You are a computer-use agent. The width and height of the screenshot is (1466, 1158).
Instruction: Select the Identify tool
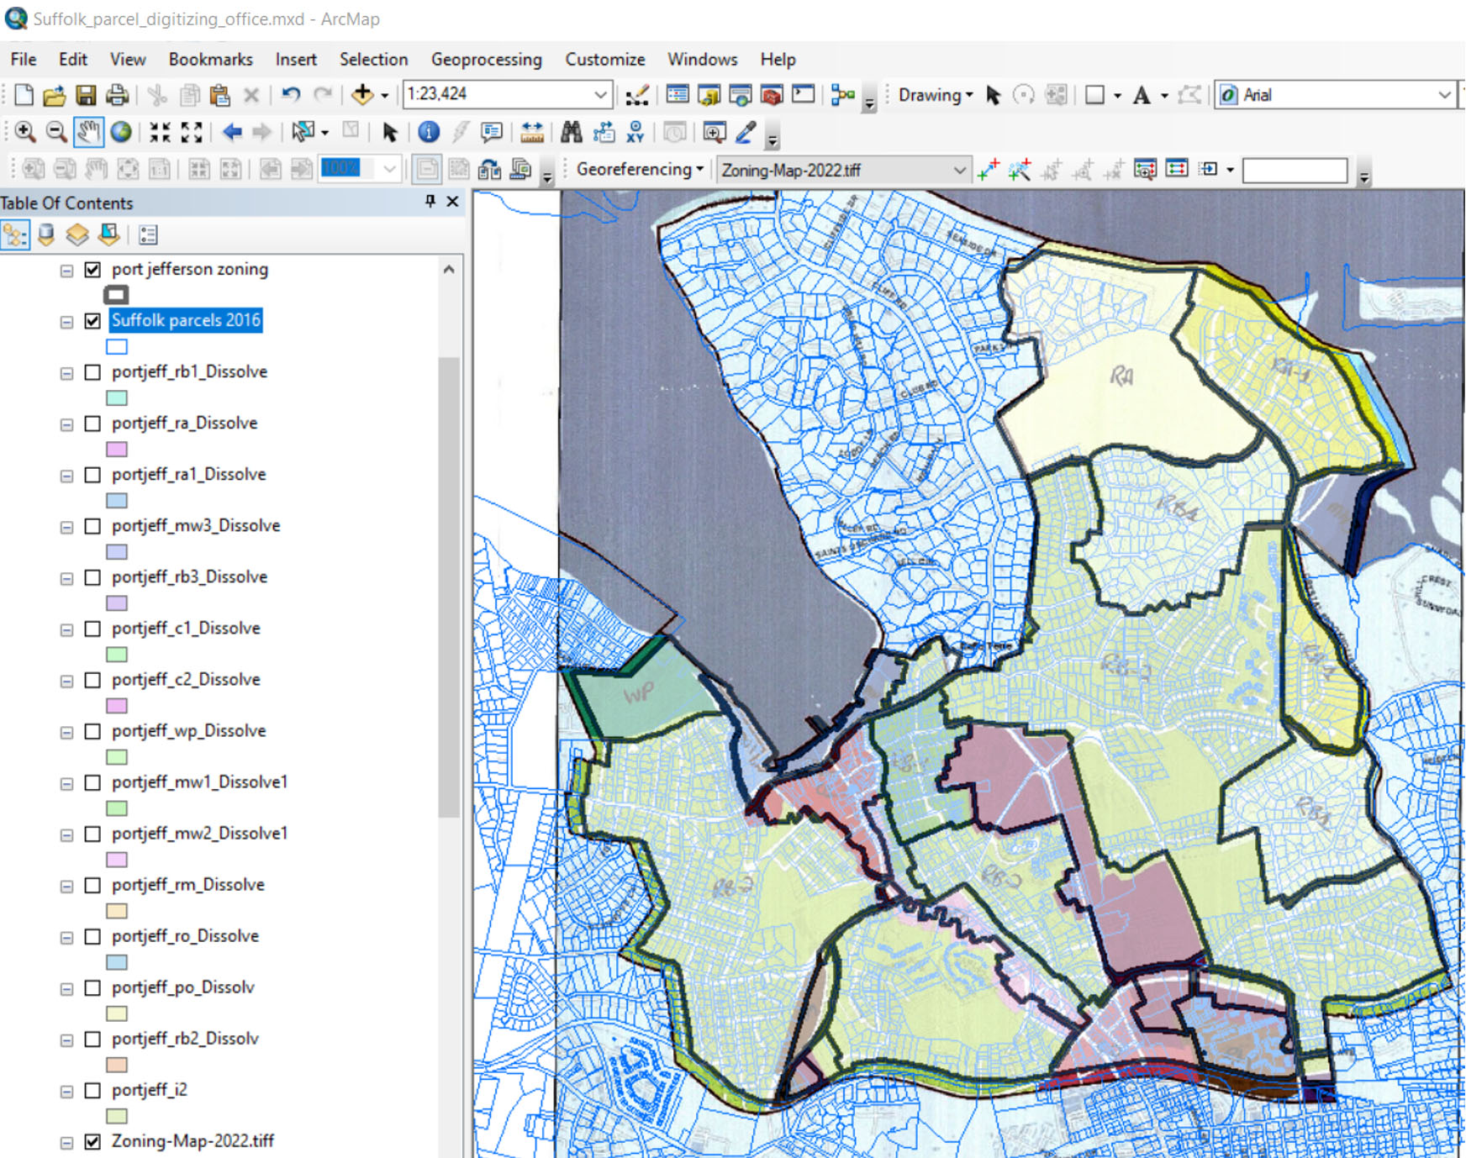tap(429, 132)
